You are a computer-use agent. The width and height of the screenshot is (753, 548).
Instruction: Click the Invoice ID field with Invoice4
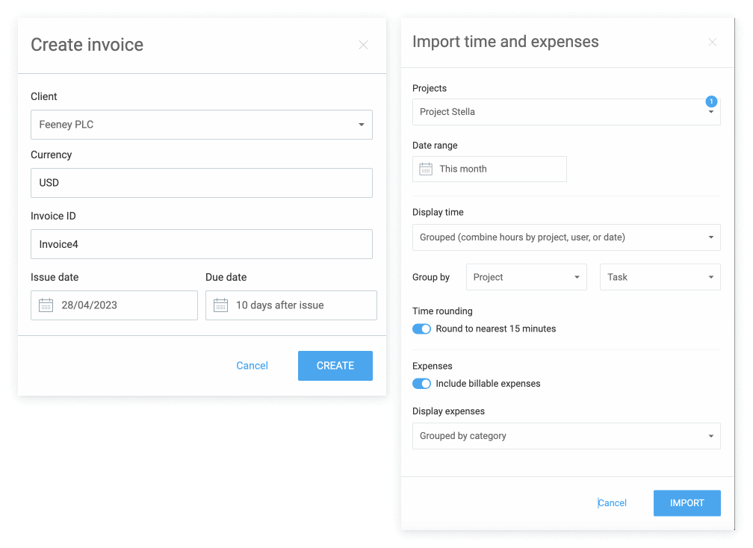click(202, 244)
